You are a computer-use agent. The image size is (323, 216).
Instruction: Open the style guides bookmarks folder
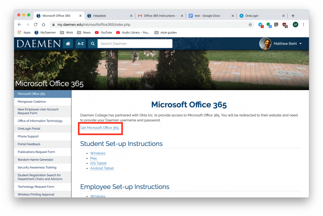point(165,32)
